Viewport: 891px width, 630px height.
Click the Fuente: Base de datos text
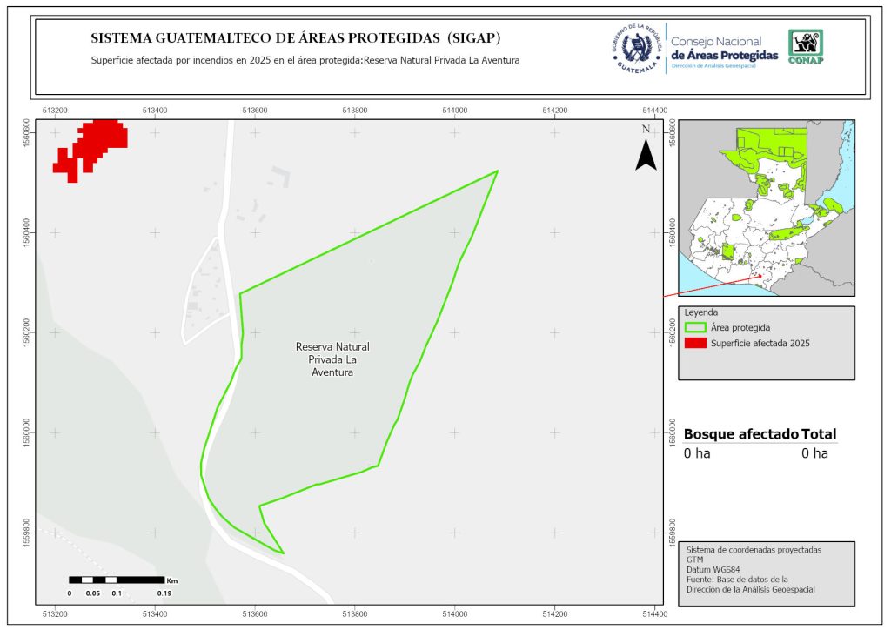(x=737, y=580)
